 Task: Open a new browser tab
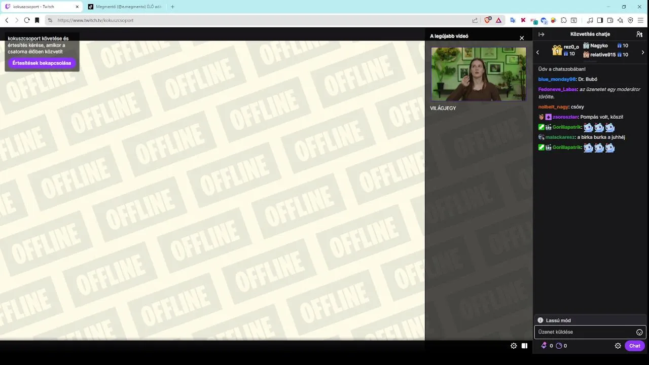(172, 7)
